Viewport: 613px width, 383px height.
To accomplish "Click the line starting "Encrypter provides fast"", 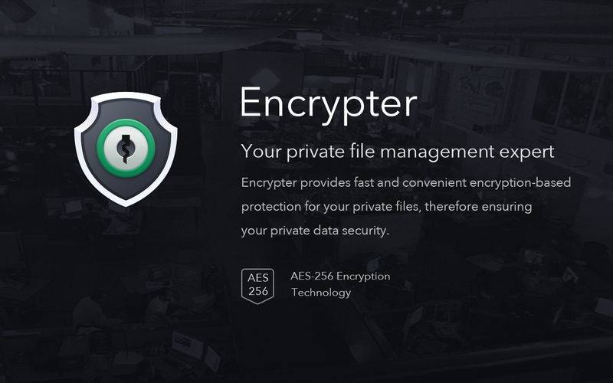I will point(406,182).
